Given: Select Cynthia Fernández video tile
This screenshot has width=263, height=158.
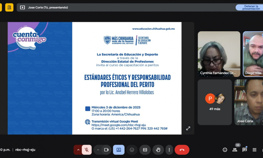Looking at the screenshot, I should (219, 54).
